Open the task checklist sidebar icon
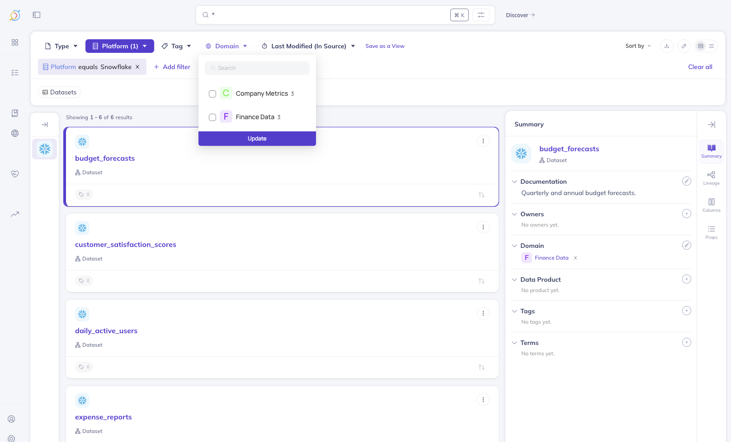This screenshot has width=731, height=442. pos(15,72)
